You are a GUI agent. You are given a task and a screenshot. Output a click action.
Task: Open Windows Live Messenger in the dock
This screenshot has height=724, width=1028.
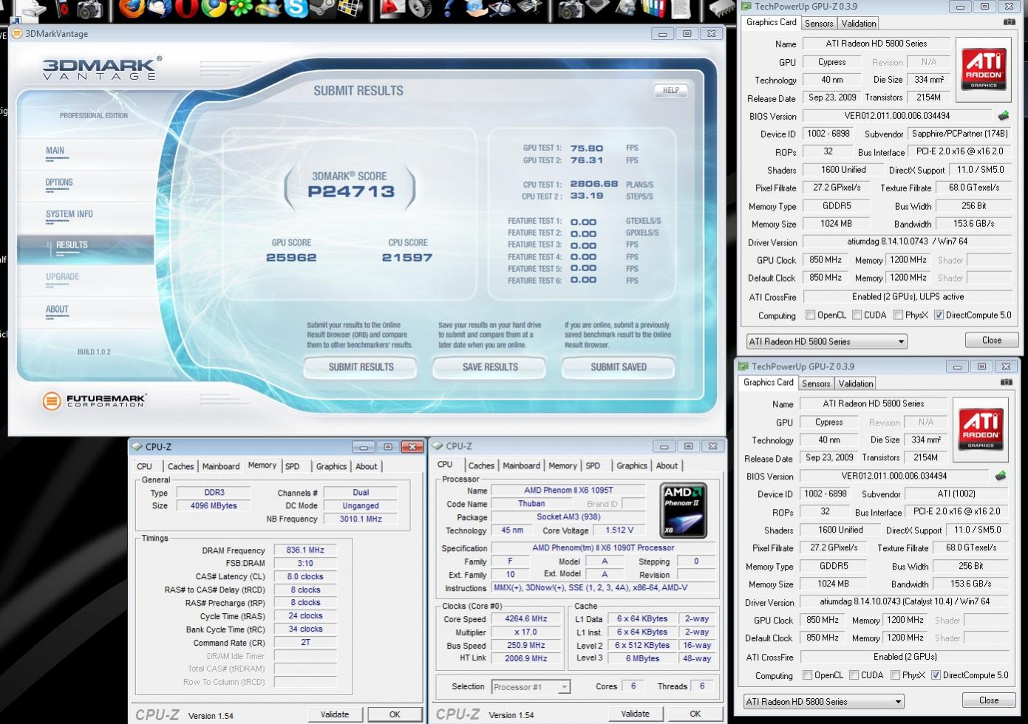(x=268, y=8)
